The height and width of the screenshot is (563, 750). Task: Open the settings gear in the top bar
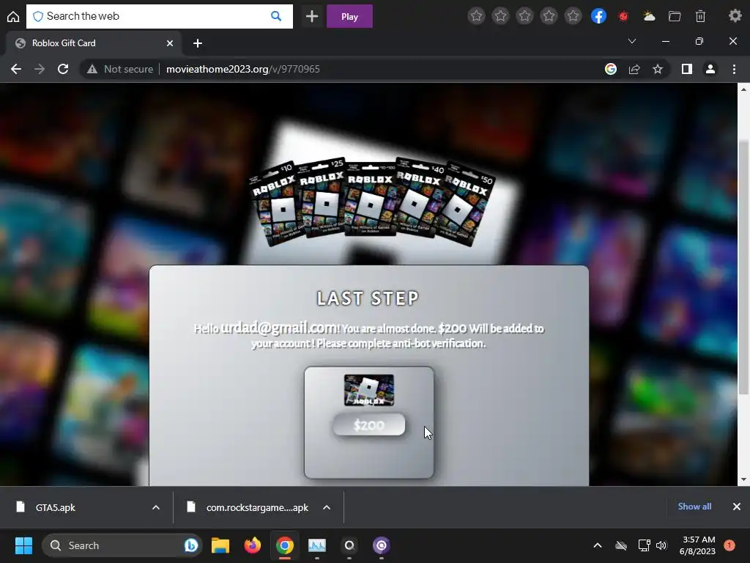(735, 16)
